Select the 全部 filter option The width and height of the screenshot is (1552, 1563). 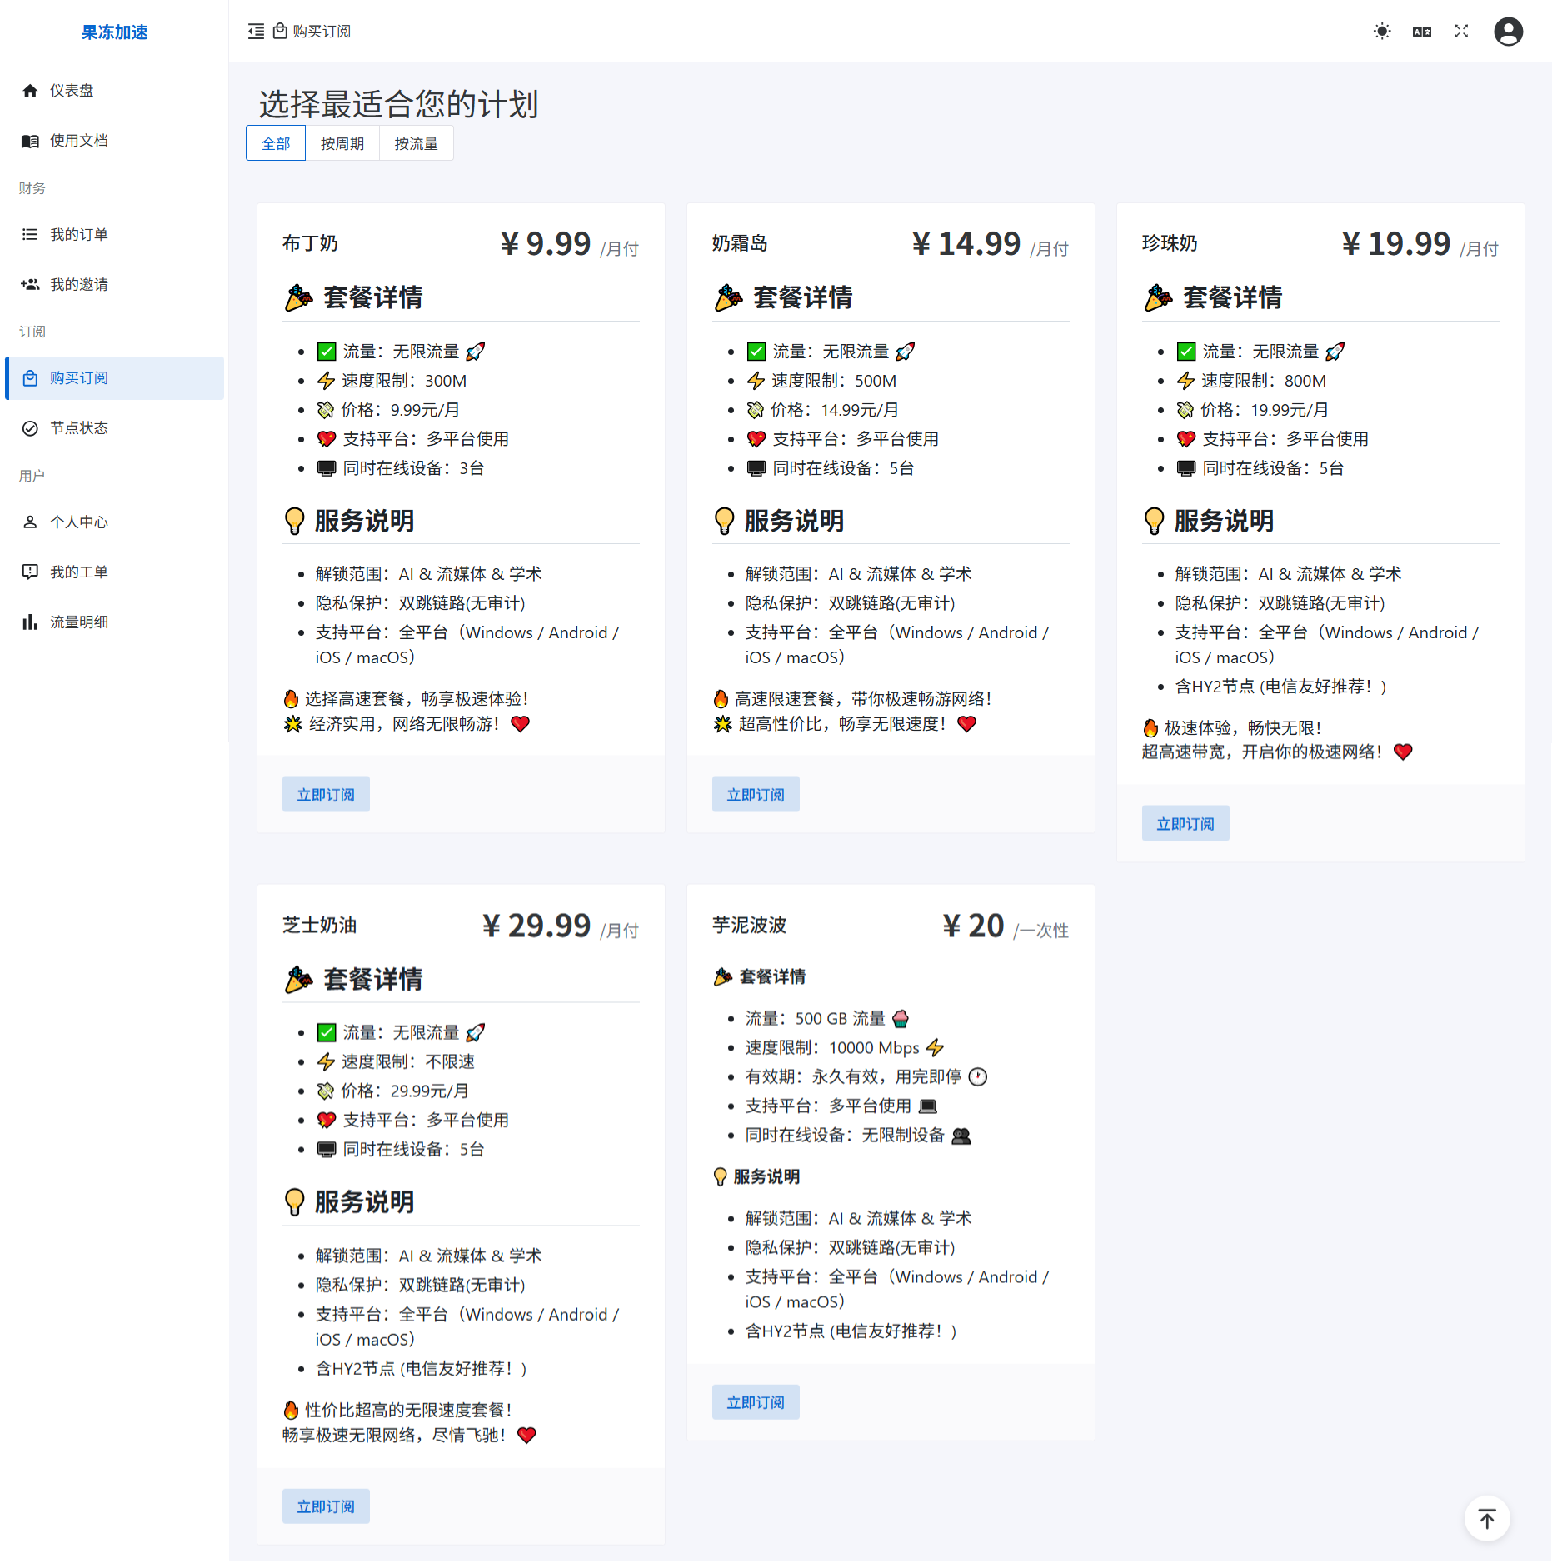[x=276, y=143]
